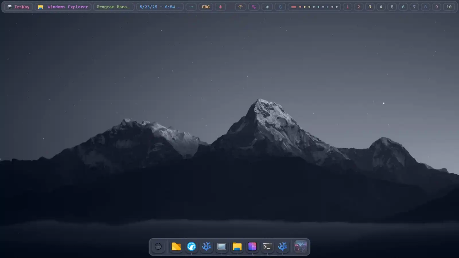Open the calendar from the date-time widget
The height and width of the screenshot is (258, 459).
160,7
